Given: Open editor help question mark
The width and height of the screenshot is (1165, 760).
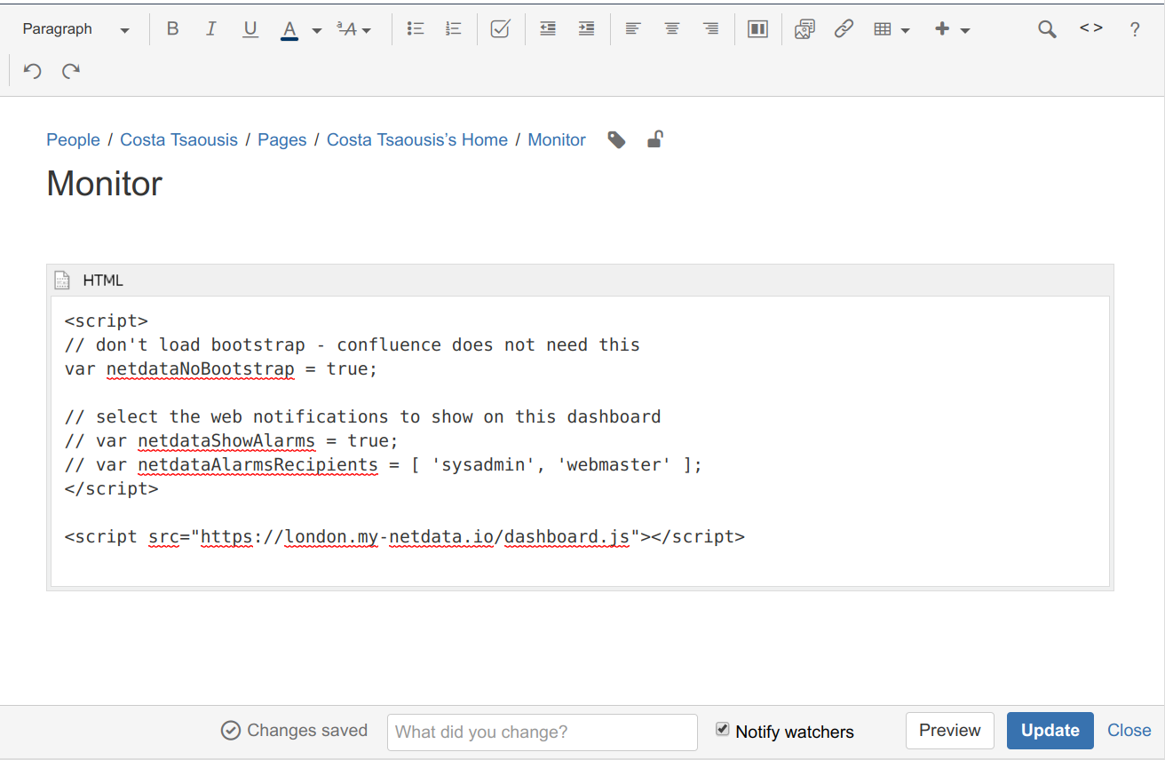Looking at the screenshot, I should point(1135,29).
